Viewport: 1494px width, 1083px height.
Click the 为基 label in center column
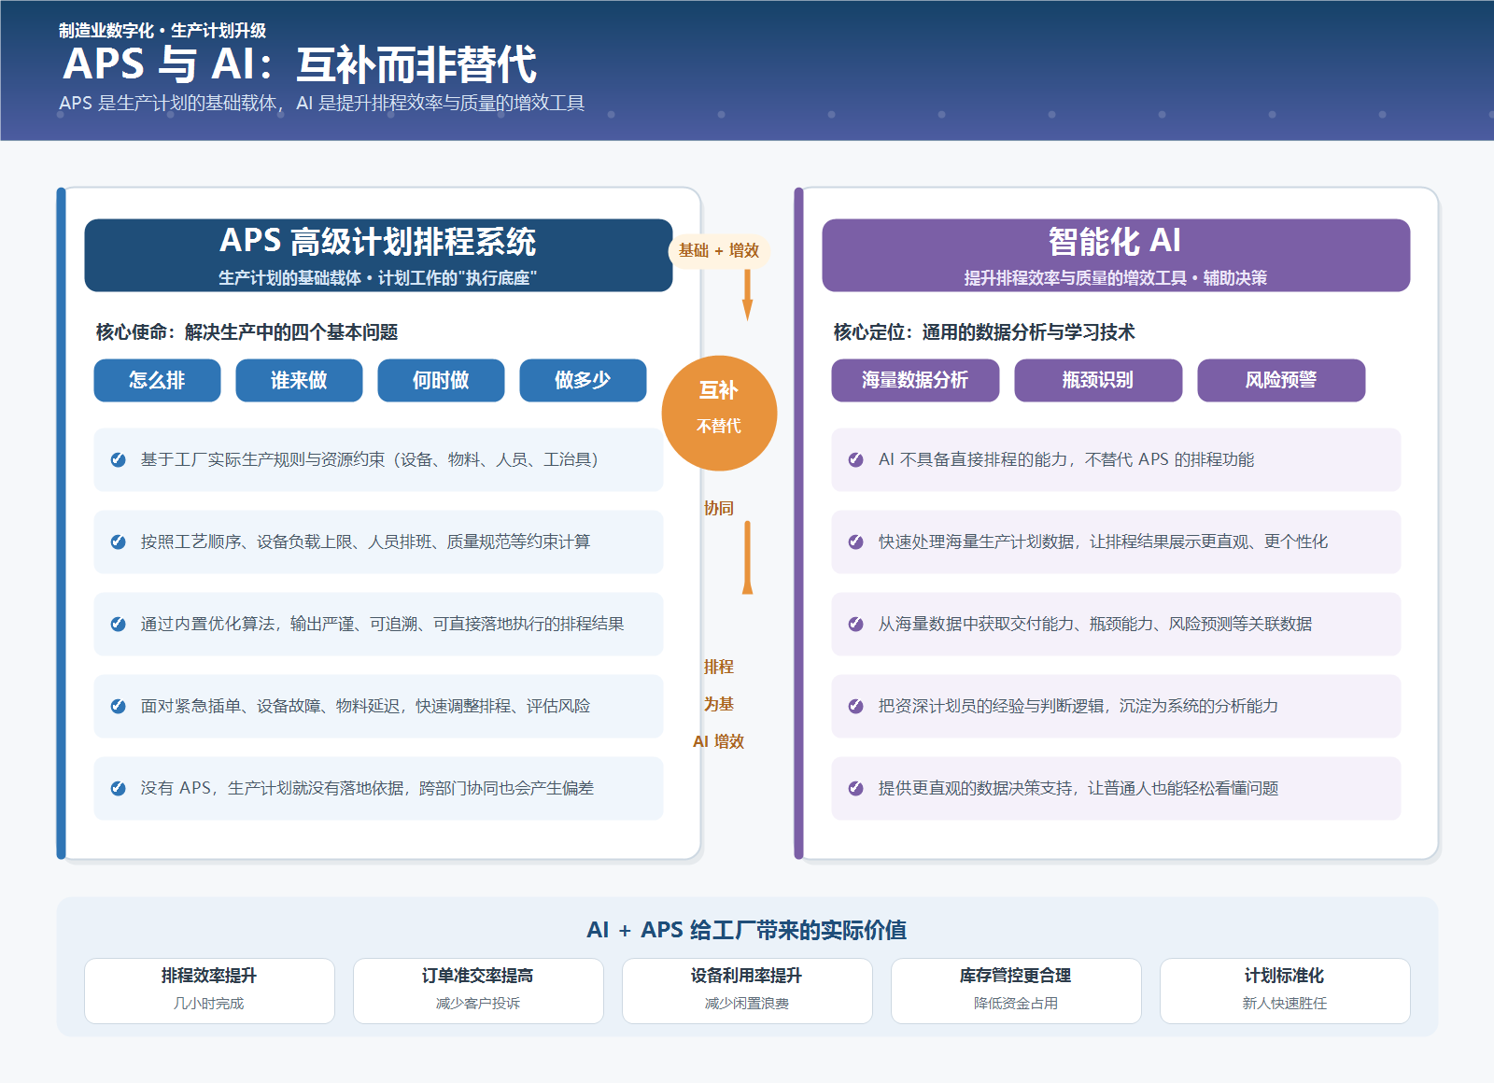719,704
